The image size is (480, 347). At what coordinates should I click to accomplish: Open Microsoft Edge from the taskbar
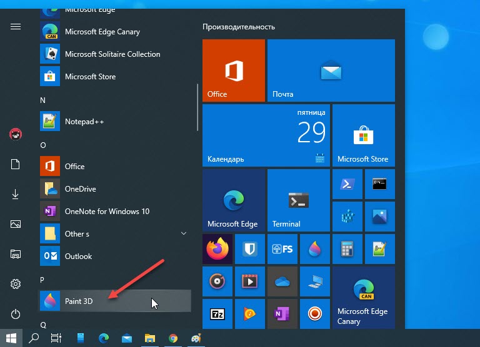tap(104, 338)
